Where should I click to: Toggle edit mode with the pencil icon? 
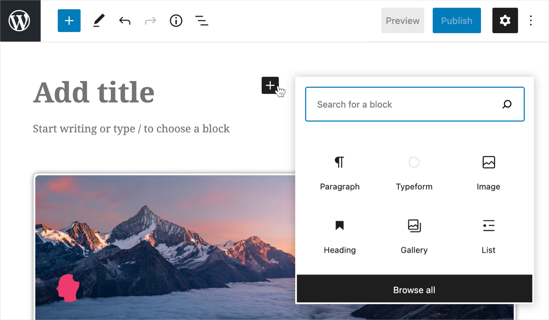(x=98, y=20)
